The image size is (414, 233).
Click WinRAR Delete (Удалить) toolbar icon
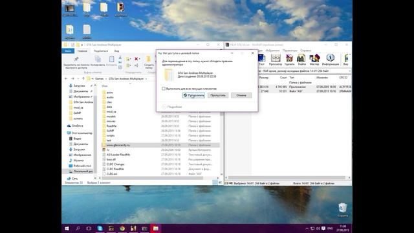click(290, 60)
